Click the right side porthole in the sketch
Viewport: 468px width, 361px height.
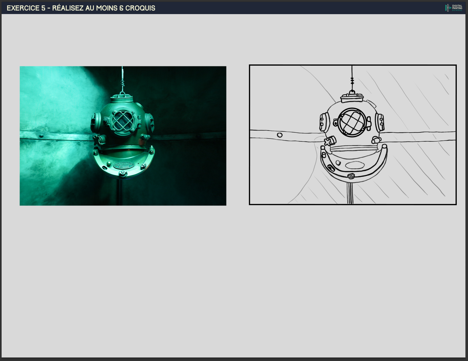pyautogui.click(x=380, y=122)
